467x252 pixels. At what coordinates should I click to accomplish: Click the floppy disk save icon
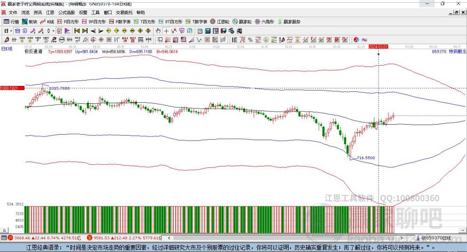(x=223, y=31)
